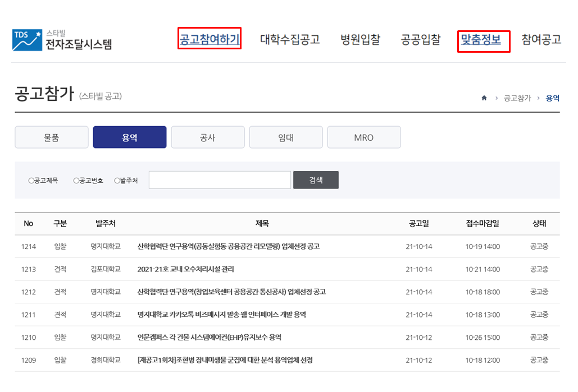Click 김포대학교 in row 1213

tap(106, 269)
